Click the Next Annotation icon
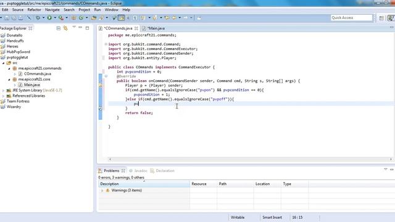The width and height of the screenshot is (395, 222). tap(143, 18)
